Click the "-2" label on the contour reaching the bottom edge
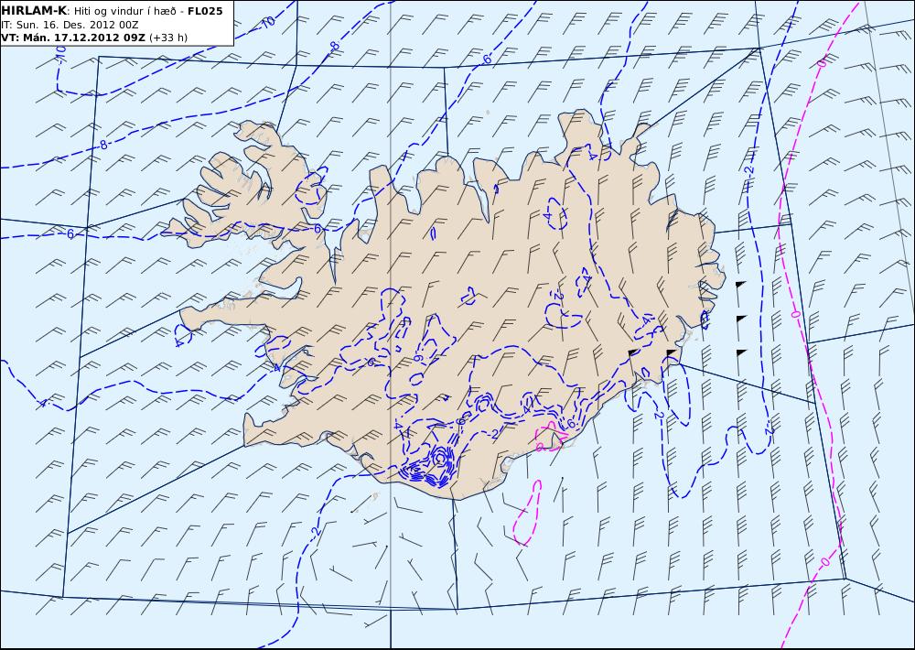The height and width of the screenshot is (650, 915). (315, 532)
